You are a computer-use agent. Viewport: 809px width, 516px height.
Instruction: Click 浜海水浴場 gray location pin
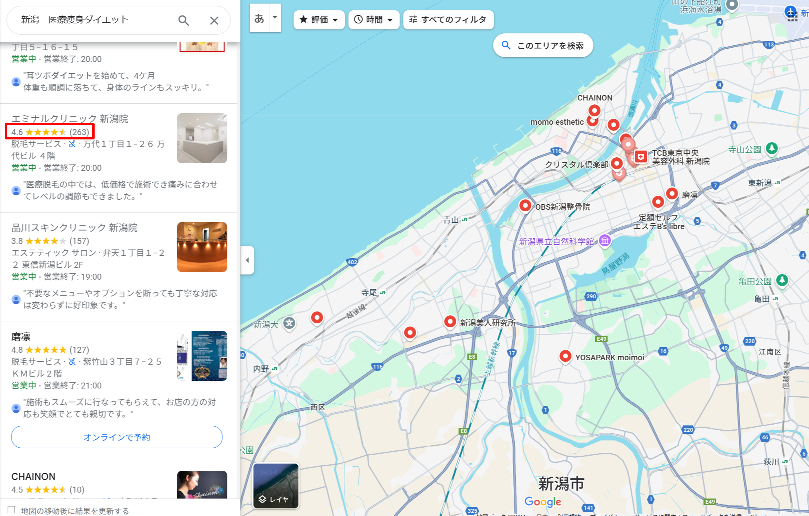tap(732, 6)
